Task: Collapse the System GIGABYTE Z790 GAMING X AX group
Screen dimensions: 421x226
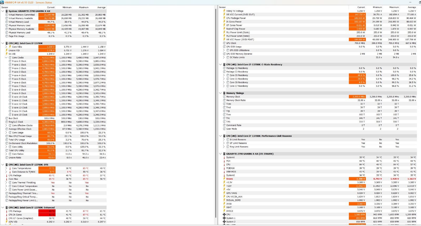Action: (3, 11)
